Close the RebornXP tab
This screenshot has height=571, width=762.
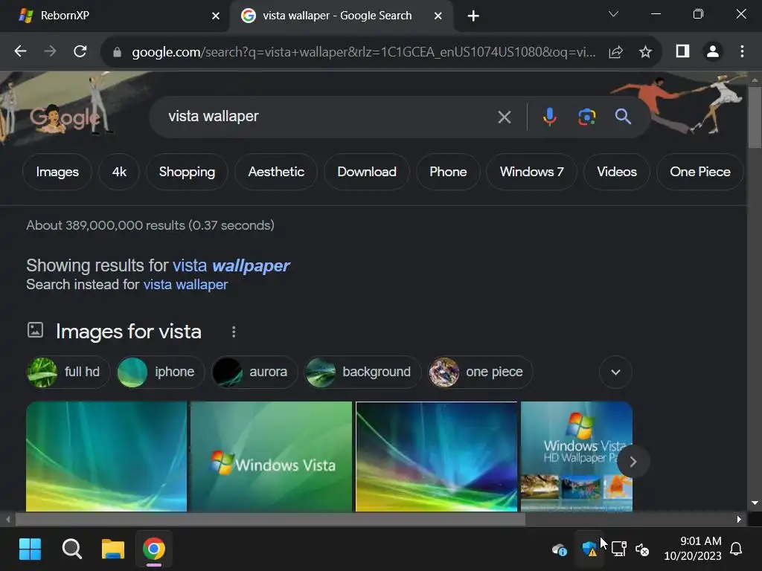(x=216, y=16)
